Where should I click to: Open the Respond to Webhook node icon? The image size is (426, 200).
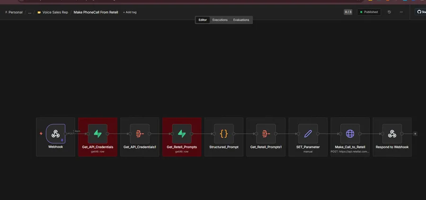(392, 134)
